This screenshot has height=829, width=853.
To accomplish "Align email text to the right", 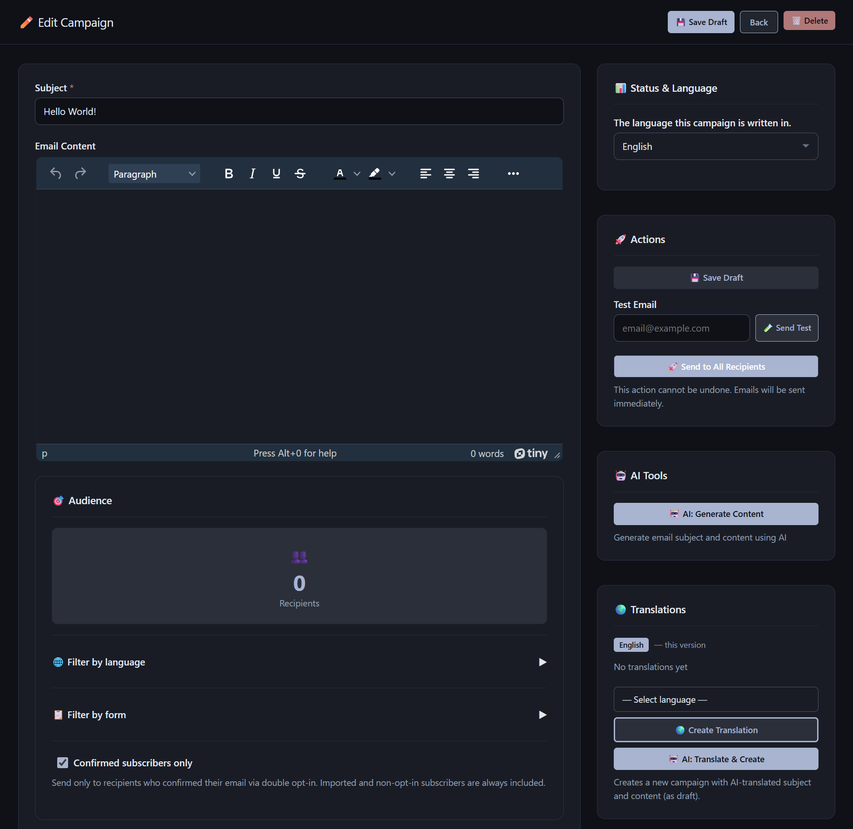I will pyautogui.click(x=473, y=174).
